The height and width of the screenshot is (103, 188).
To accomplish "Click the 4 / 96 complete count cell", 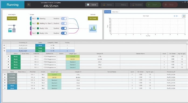I will pyautogui.click(x=52, y=45).
